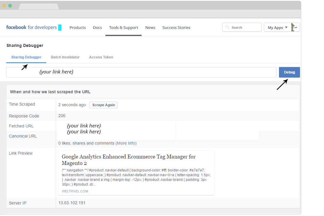
Task: Switch to the Sharing Debugger tab
Action: 26,57
